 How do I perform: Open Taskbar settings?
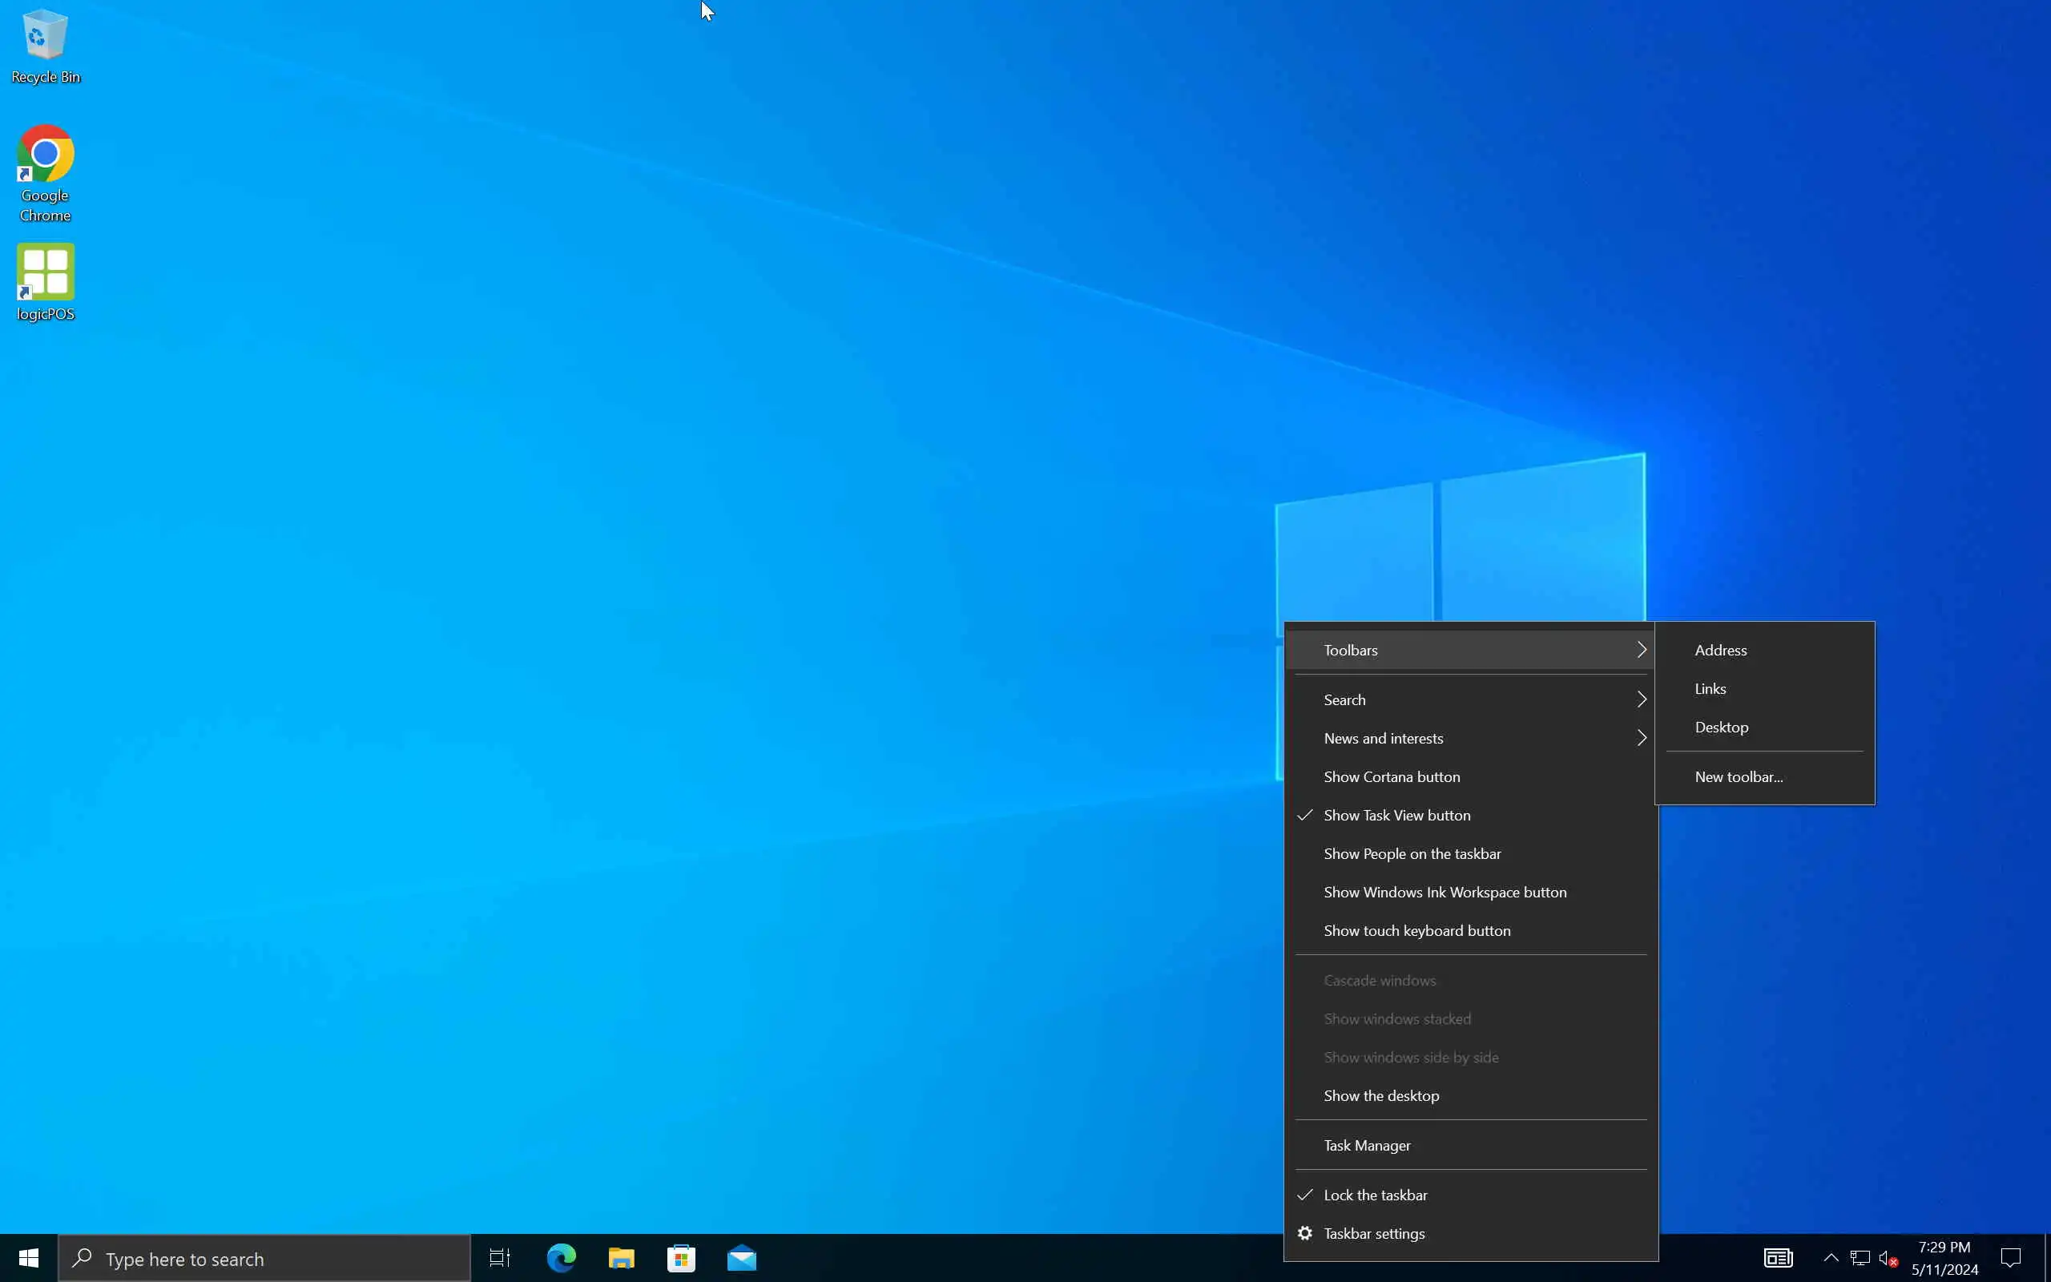pyautogui.click(x=1374, y=1234)
